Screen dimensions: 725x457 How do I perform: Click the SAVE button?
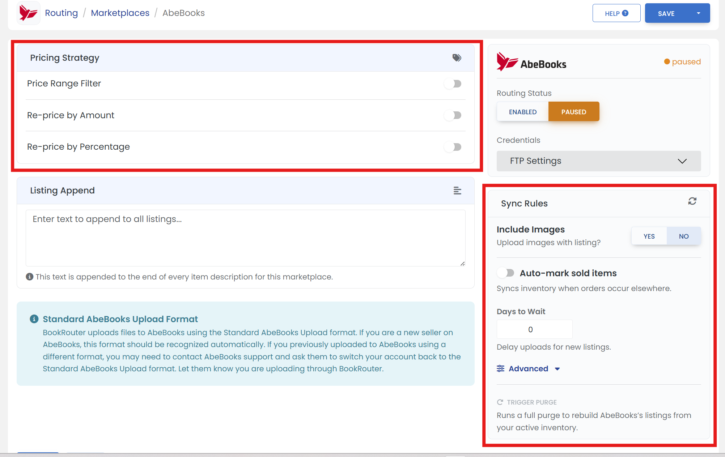click(666, 13)
